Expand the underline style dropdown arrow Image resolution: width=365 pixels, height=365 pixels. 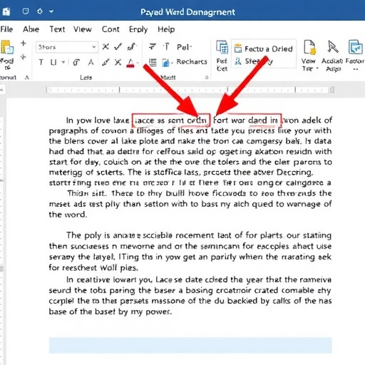63,63
